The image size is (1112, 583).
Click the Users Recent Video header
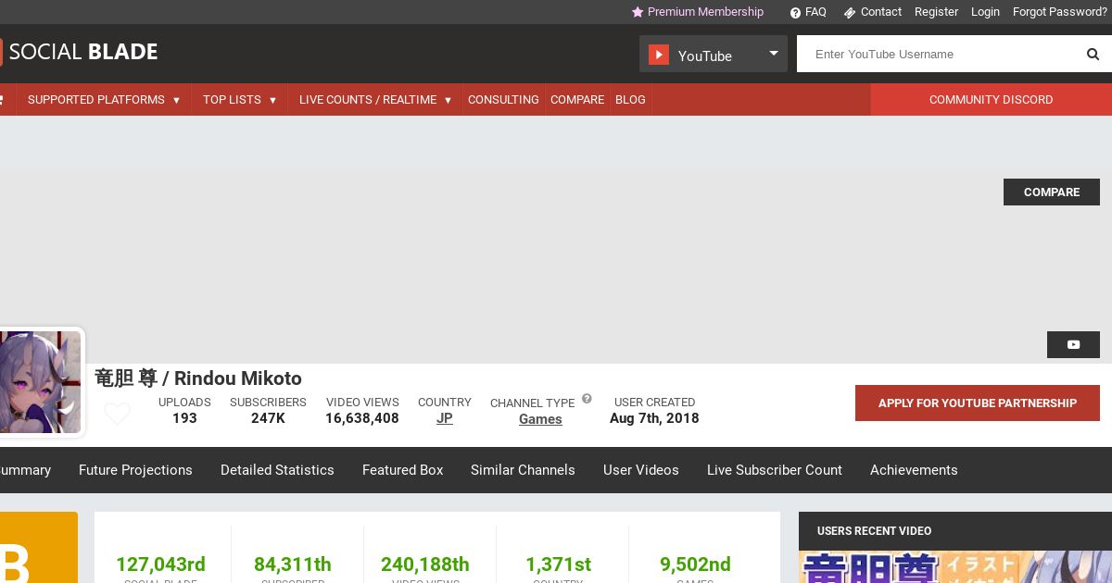point(874,531)
